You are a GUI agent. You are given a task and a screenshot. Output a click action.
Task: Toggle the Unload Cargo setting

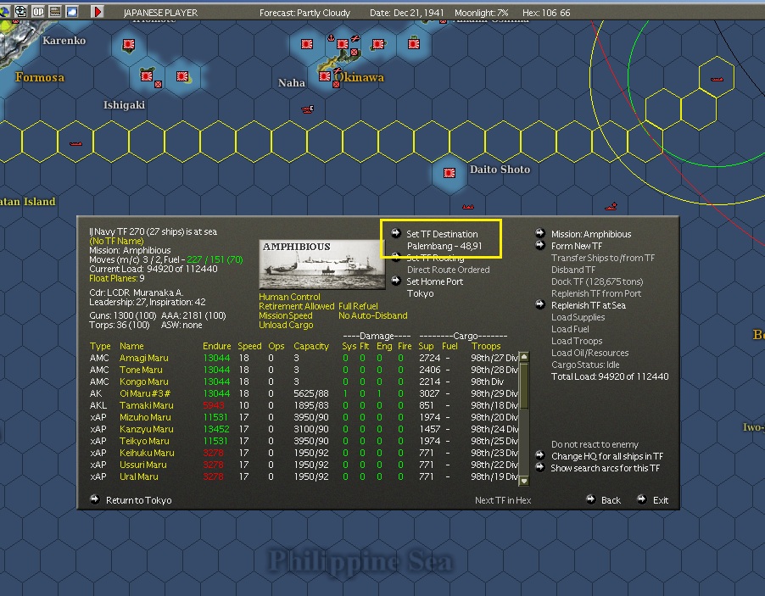286,325
